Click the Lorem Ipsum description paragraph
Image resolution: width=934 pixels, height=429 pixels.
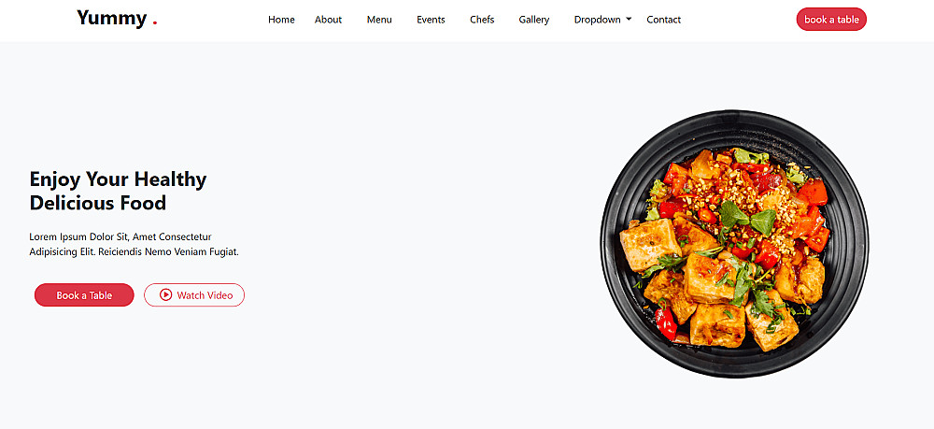click(x=134, y=244)
